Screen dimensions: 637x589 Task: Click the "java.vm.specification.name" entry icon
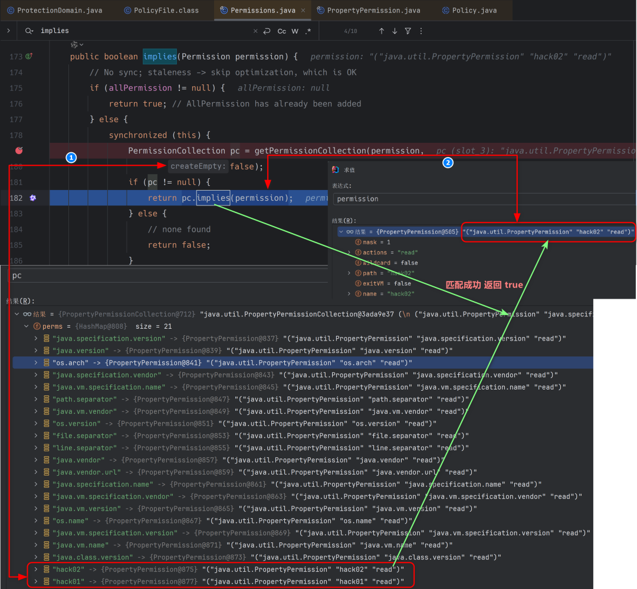click(47, 387)
